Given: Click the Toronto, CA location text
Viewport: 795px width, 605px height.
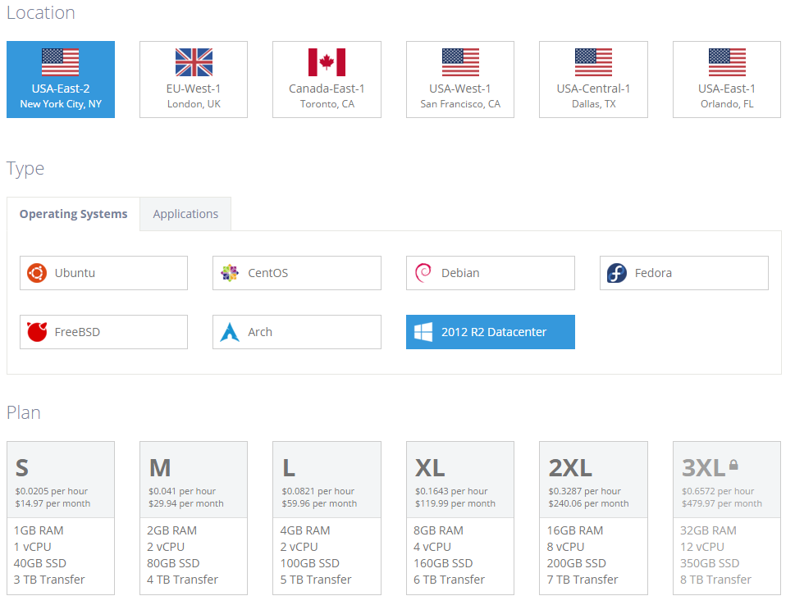Looking at the screenshot, I should 327,104.
